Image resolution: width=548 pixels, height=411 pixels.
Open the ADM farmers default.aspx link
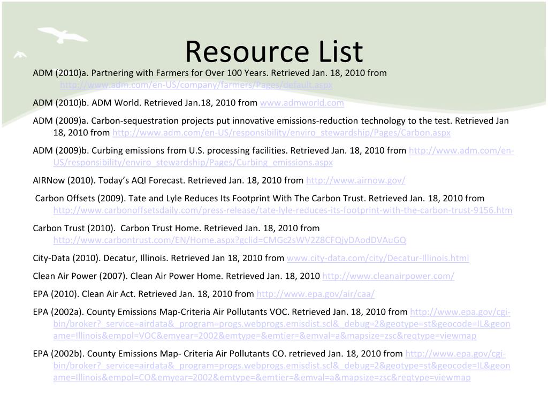coord(196,85)
